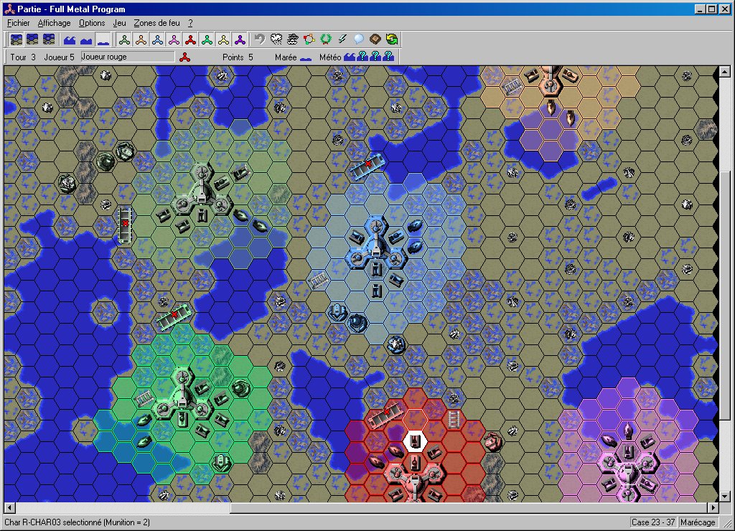Toggle the low tide view button

tap(103, 39)
